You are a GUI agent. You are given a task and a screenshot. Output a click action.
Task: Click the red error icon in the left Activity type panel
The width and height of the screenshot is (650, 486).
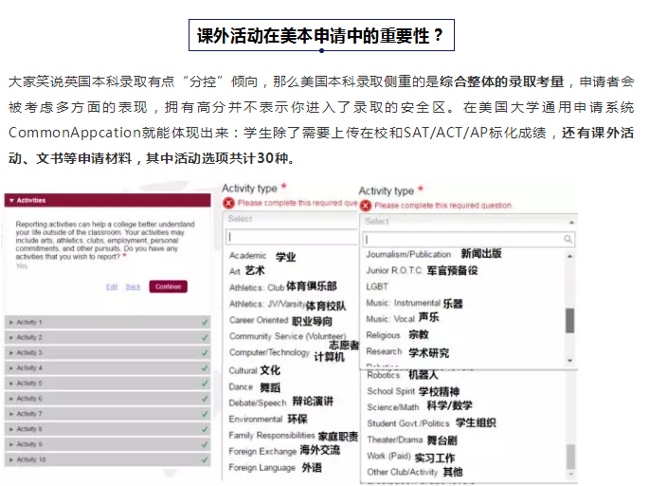tap(228, 203)
